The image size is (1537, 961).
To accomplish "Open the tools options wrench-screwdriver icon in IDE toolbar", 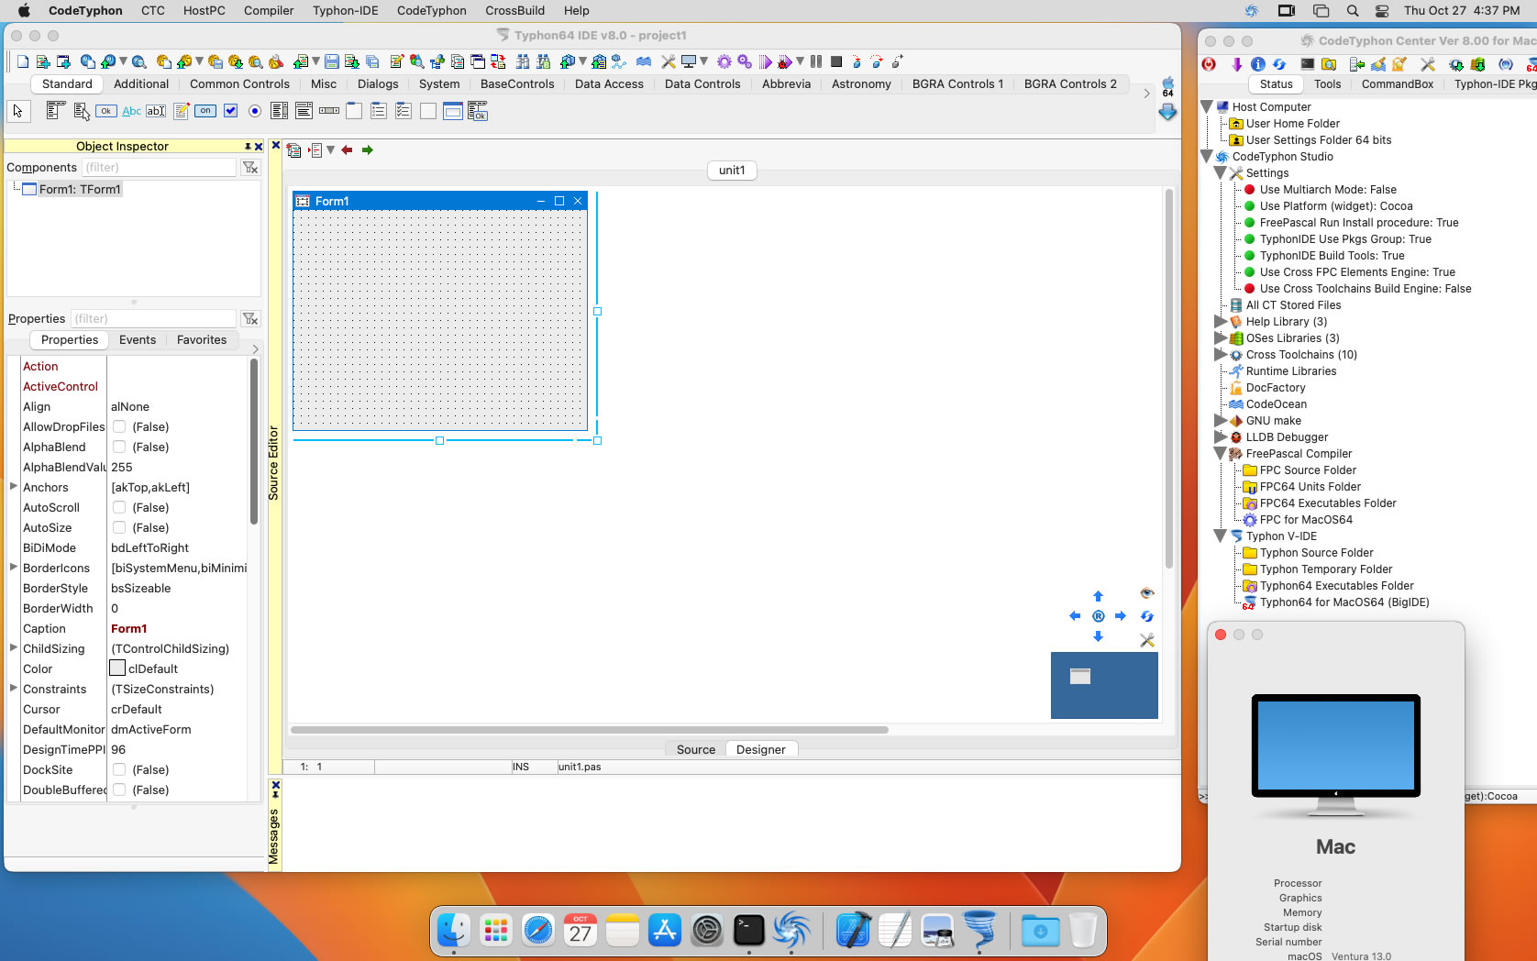I will point(668,61).
